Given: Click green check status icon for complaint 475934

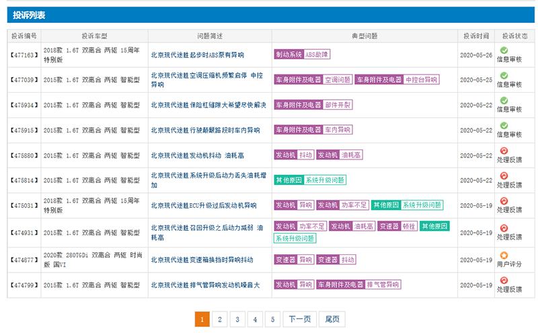Looking at the screenshot, I should point(504,100).
